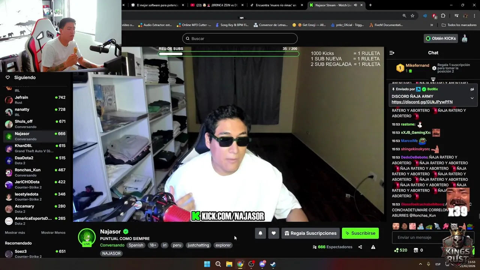Open Audio Extractor bookmark
480x270 pixels.
click(154, 25)
